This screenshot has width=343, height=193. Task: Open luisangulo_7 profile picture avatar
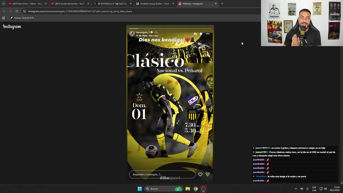point(132,34)
